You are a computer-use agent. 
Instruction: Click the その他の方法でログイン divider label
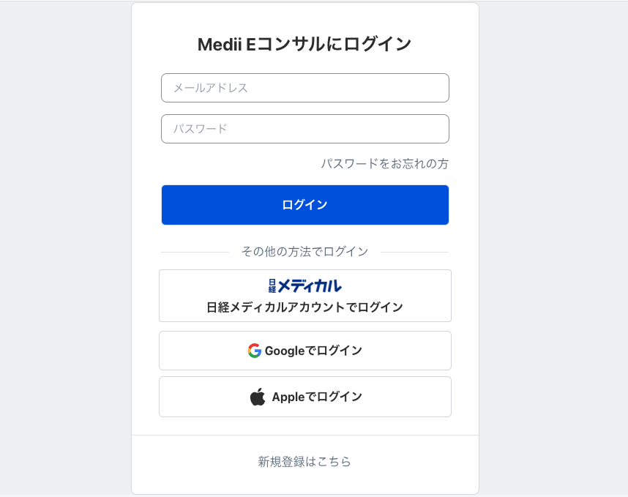pyautogui.click(x=304, y=252)
